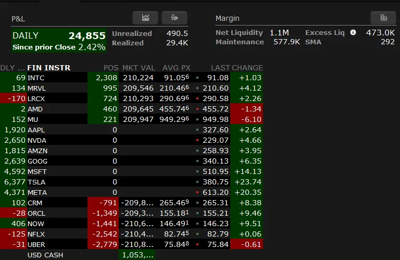Select the TSLA instrument row

click(x=131, y=182)
